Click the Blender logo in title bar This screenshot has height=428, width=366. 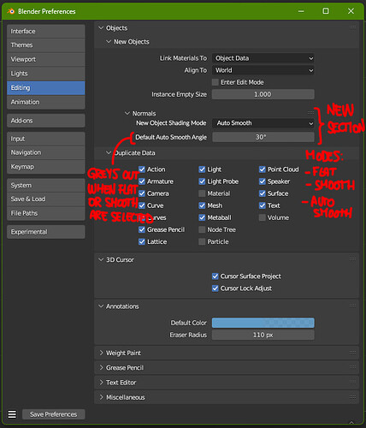tap(11, 11)
